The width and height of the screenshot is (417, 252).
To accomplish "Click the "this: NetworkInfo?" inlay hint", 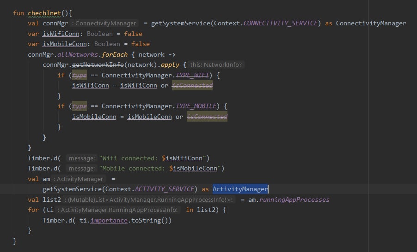I will tap(216, 64).
